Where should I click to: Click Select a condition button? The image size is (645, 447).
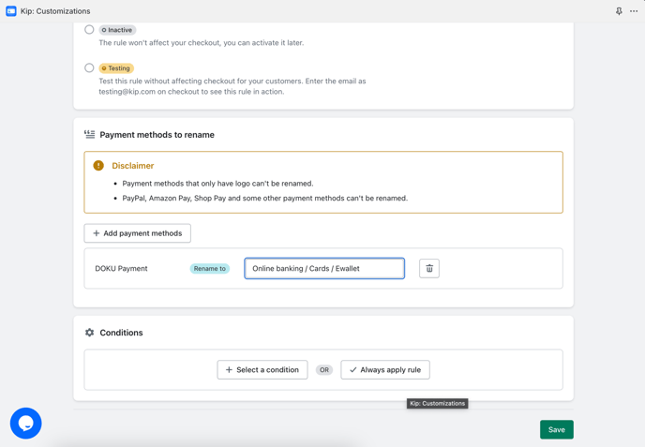coord(262,370)
